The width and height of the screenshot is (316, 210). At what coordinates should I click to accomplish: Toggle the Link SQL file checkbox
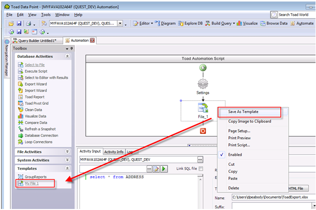click(x=201, y=169)
